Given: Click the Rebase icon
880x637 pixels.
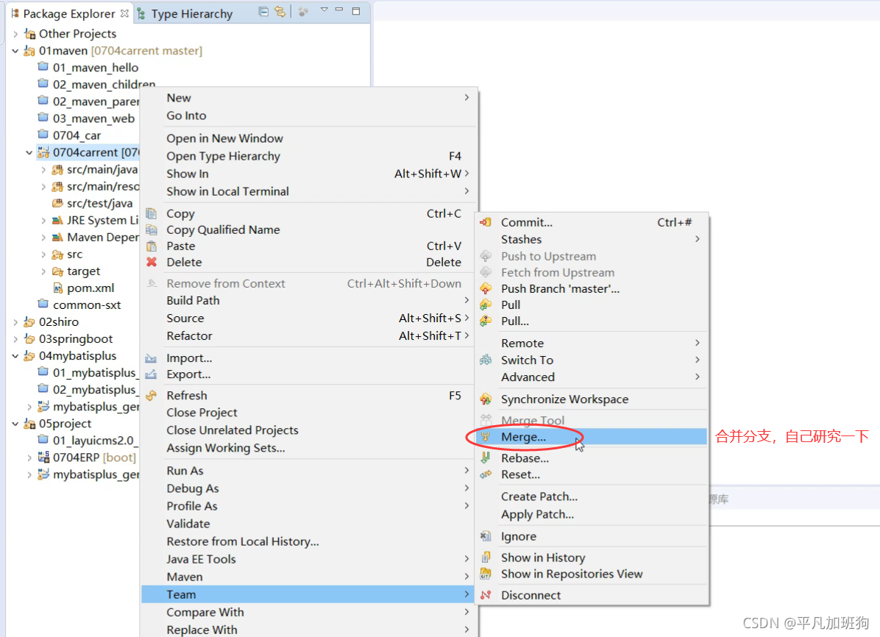Looking at the screenshot, I should click(486, 458).
